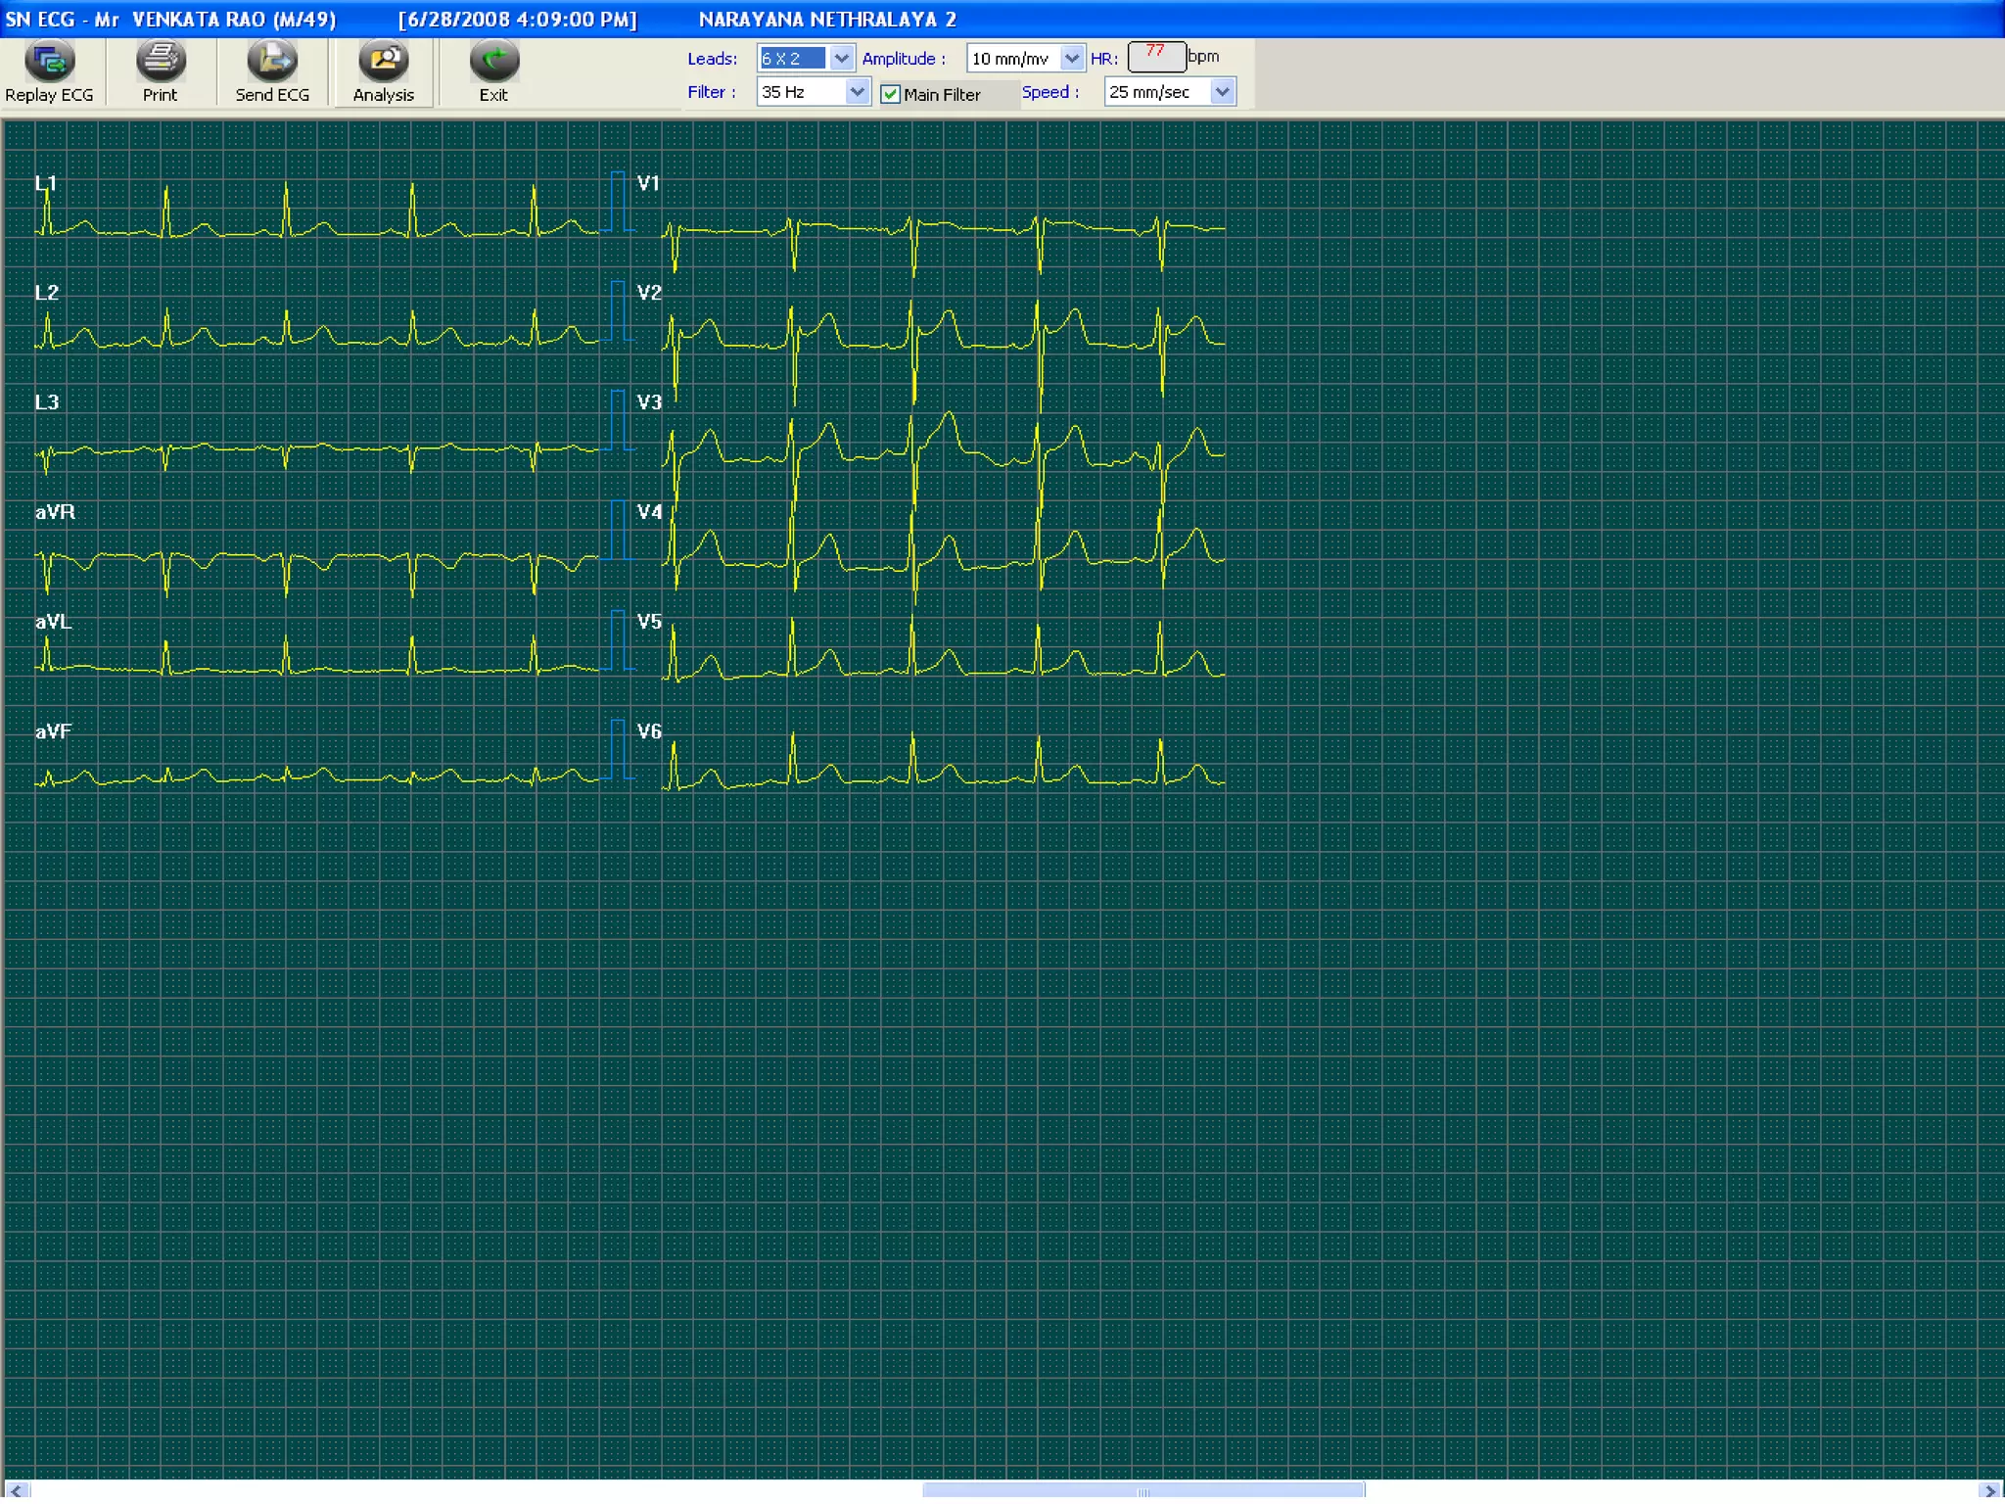
Task: Click the green Exit arrow icon
Action: click(x=493, y=61)
